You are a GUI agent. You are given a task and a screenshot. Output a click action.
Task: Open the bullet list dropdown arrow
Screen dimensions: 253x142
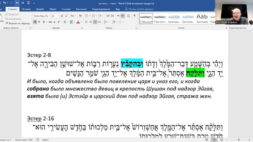[90, 16]
